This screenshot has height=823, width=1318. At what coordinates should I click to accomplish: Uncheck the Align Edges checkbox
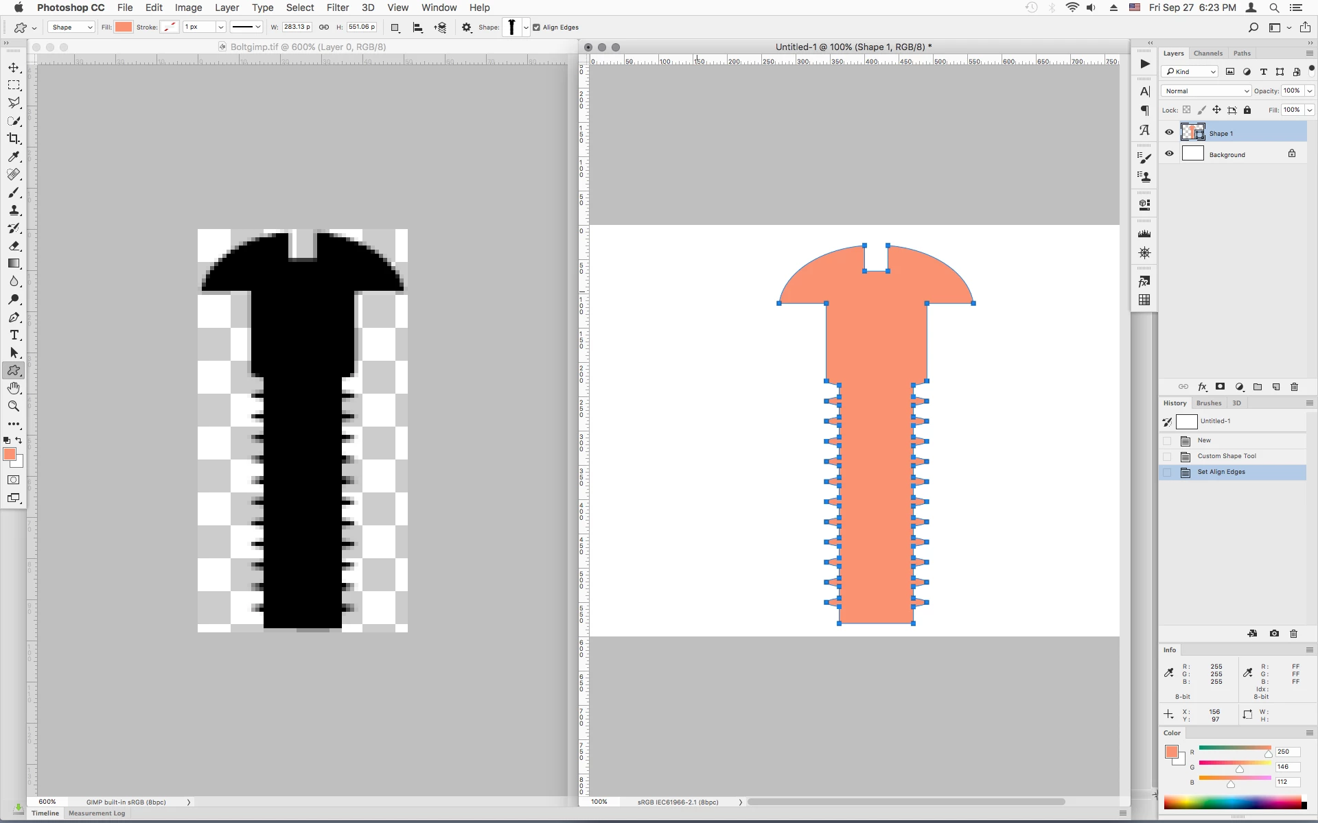[536, 27]
